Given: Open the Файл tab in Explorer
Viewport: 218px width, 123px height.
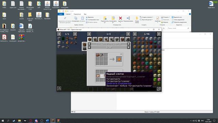Looking at the screenshot, I should (x=61, y=14).
